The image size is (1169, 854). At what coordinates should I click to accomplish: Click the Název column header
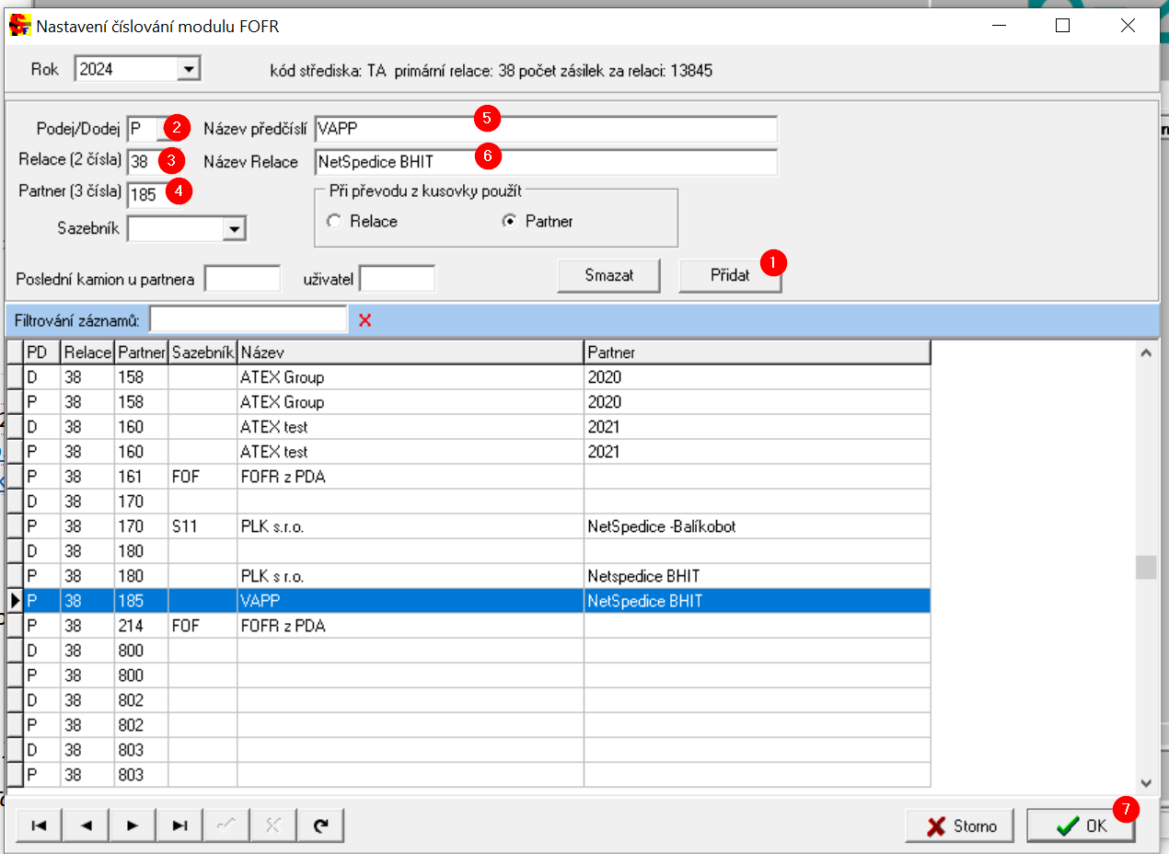pos(410,352)
